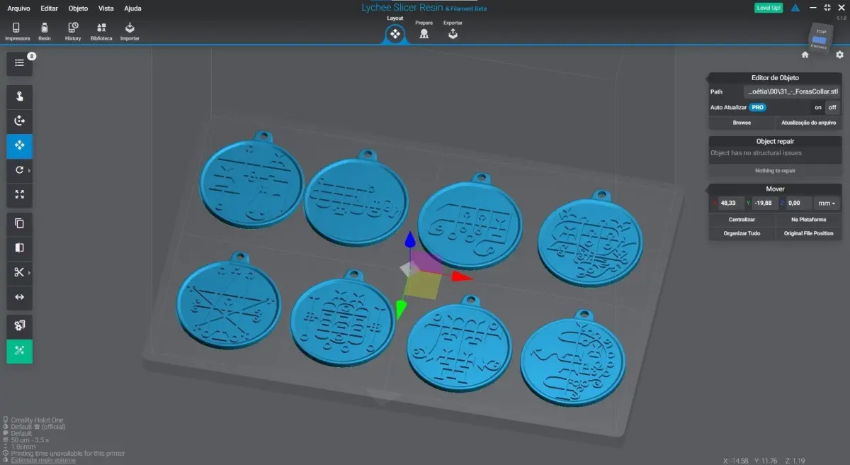Open the History panel

click(73, 31)
